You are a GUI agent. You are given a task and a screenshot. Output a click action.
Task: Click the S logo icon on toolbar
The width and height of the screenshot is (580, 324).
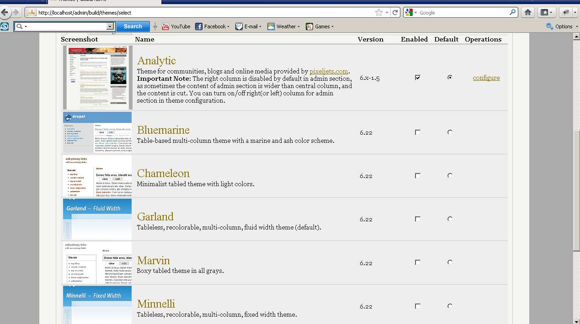[x=5, y=26]
